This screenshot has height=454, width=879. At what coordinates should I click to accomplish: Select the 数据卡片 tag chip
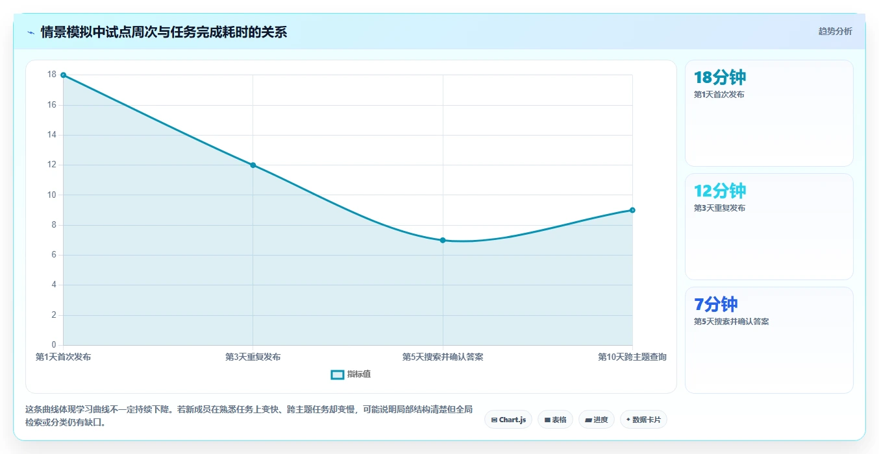643,420
